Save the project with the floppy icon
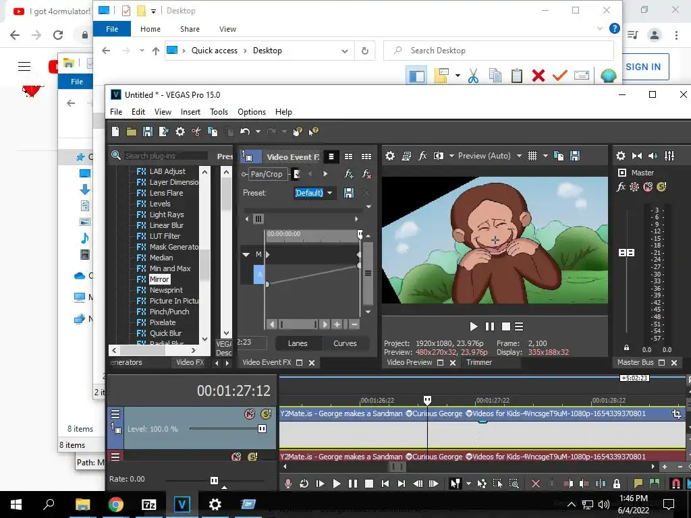This screenshot has width=691, height=518. (x=148, y=132)
